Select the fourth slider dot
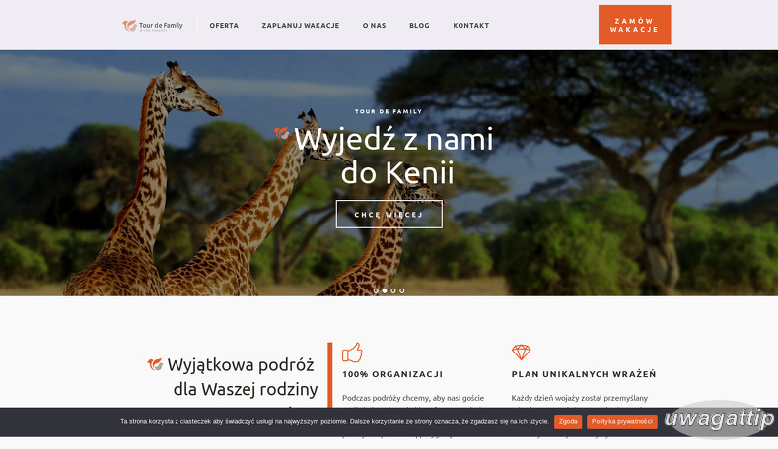This screenshot has height=449, width=778. 402,290
